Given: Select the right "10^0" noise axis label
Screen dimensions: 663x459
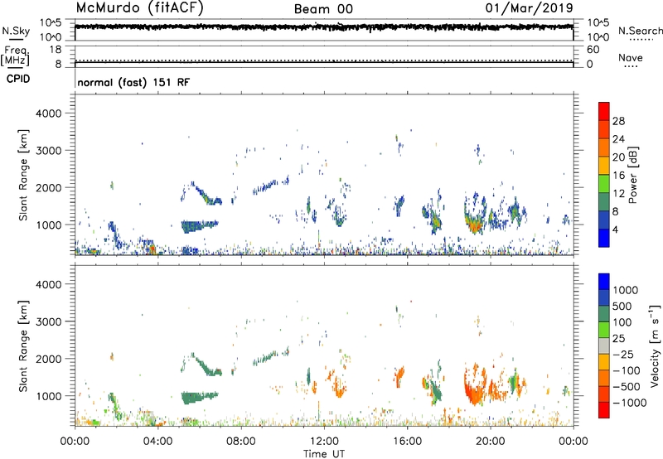Looking at the screenshot, I should pyautogui.click(x=598, y=37).
